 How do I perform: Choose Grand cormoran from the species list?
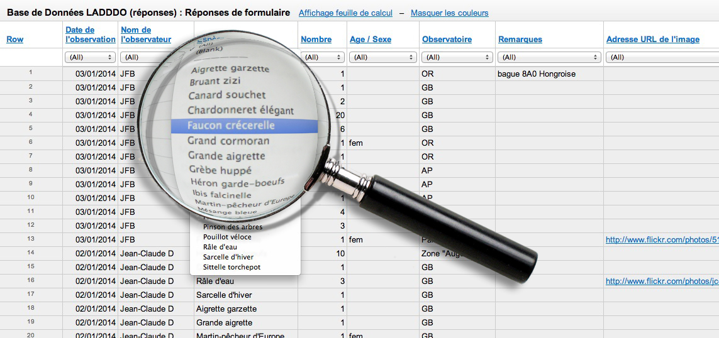(x=228, y=141)
